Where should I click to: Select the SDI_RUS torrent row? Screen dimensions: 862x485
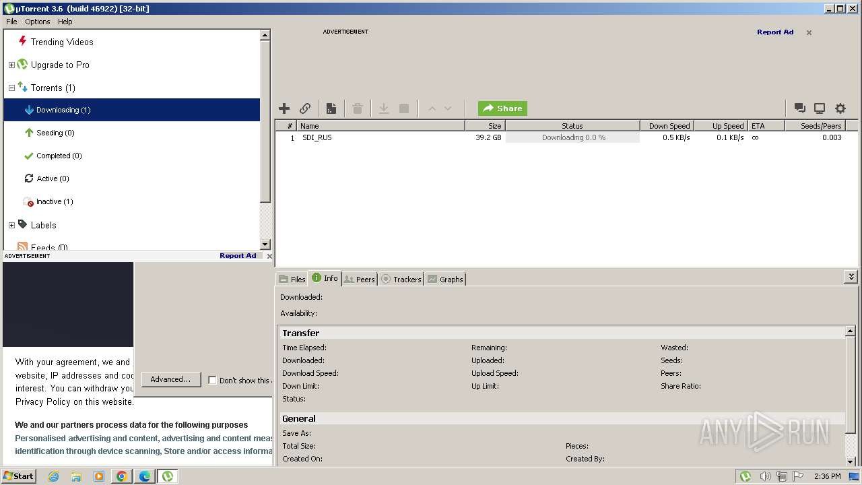click(x=566, y=137)
